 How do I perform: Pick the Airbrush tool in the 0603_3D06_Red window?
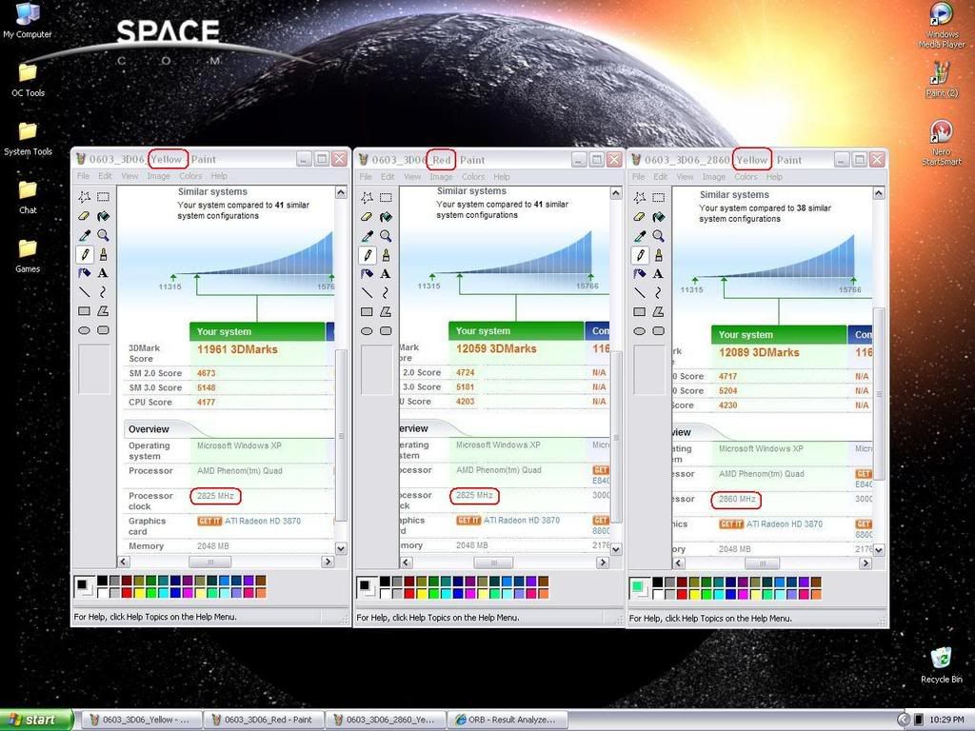pos(368,273)
